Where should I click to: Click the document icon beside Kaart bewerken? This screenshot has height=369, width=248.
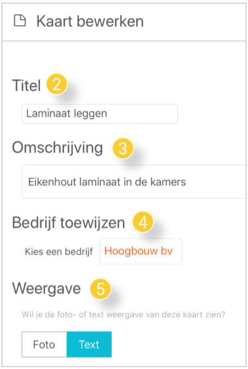click(x=20, y=20)
